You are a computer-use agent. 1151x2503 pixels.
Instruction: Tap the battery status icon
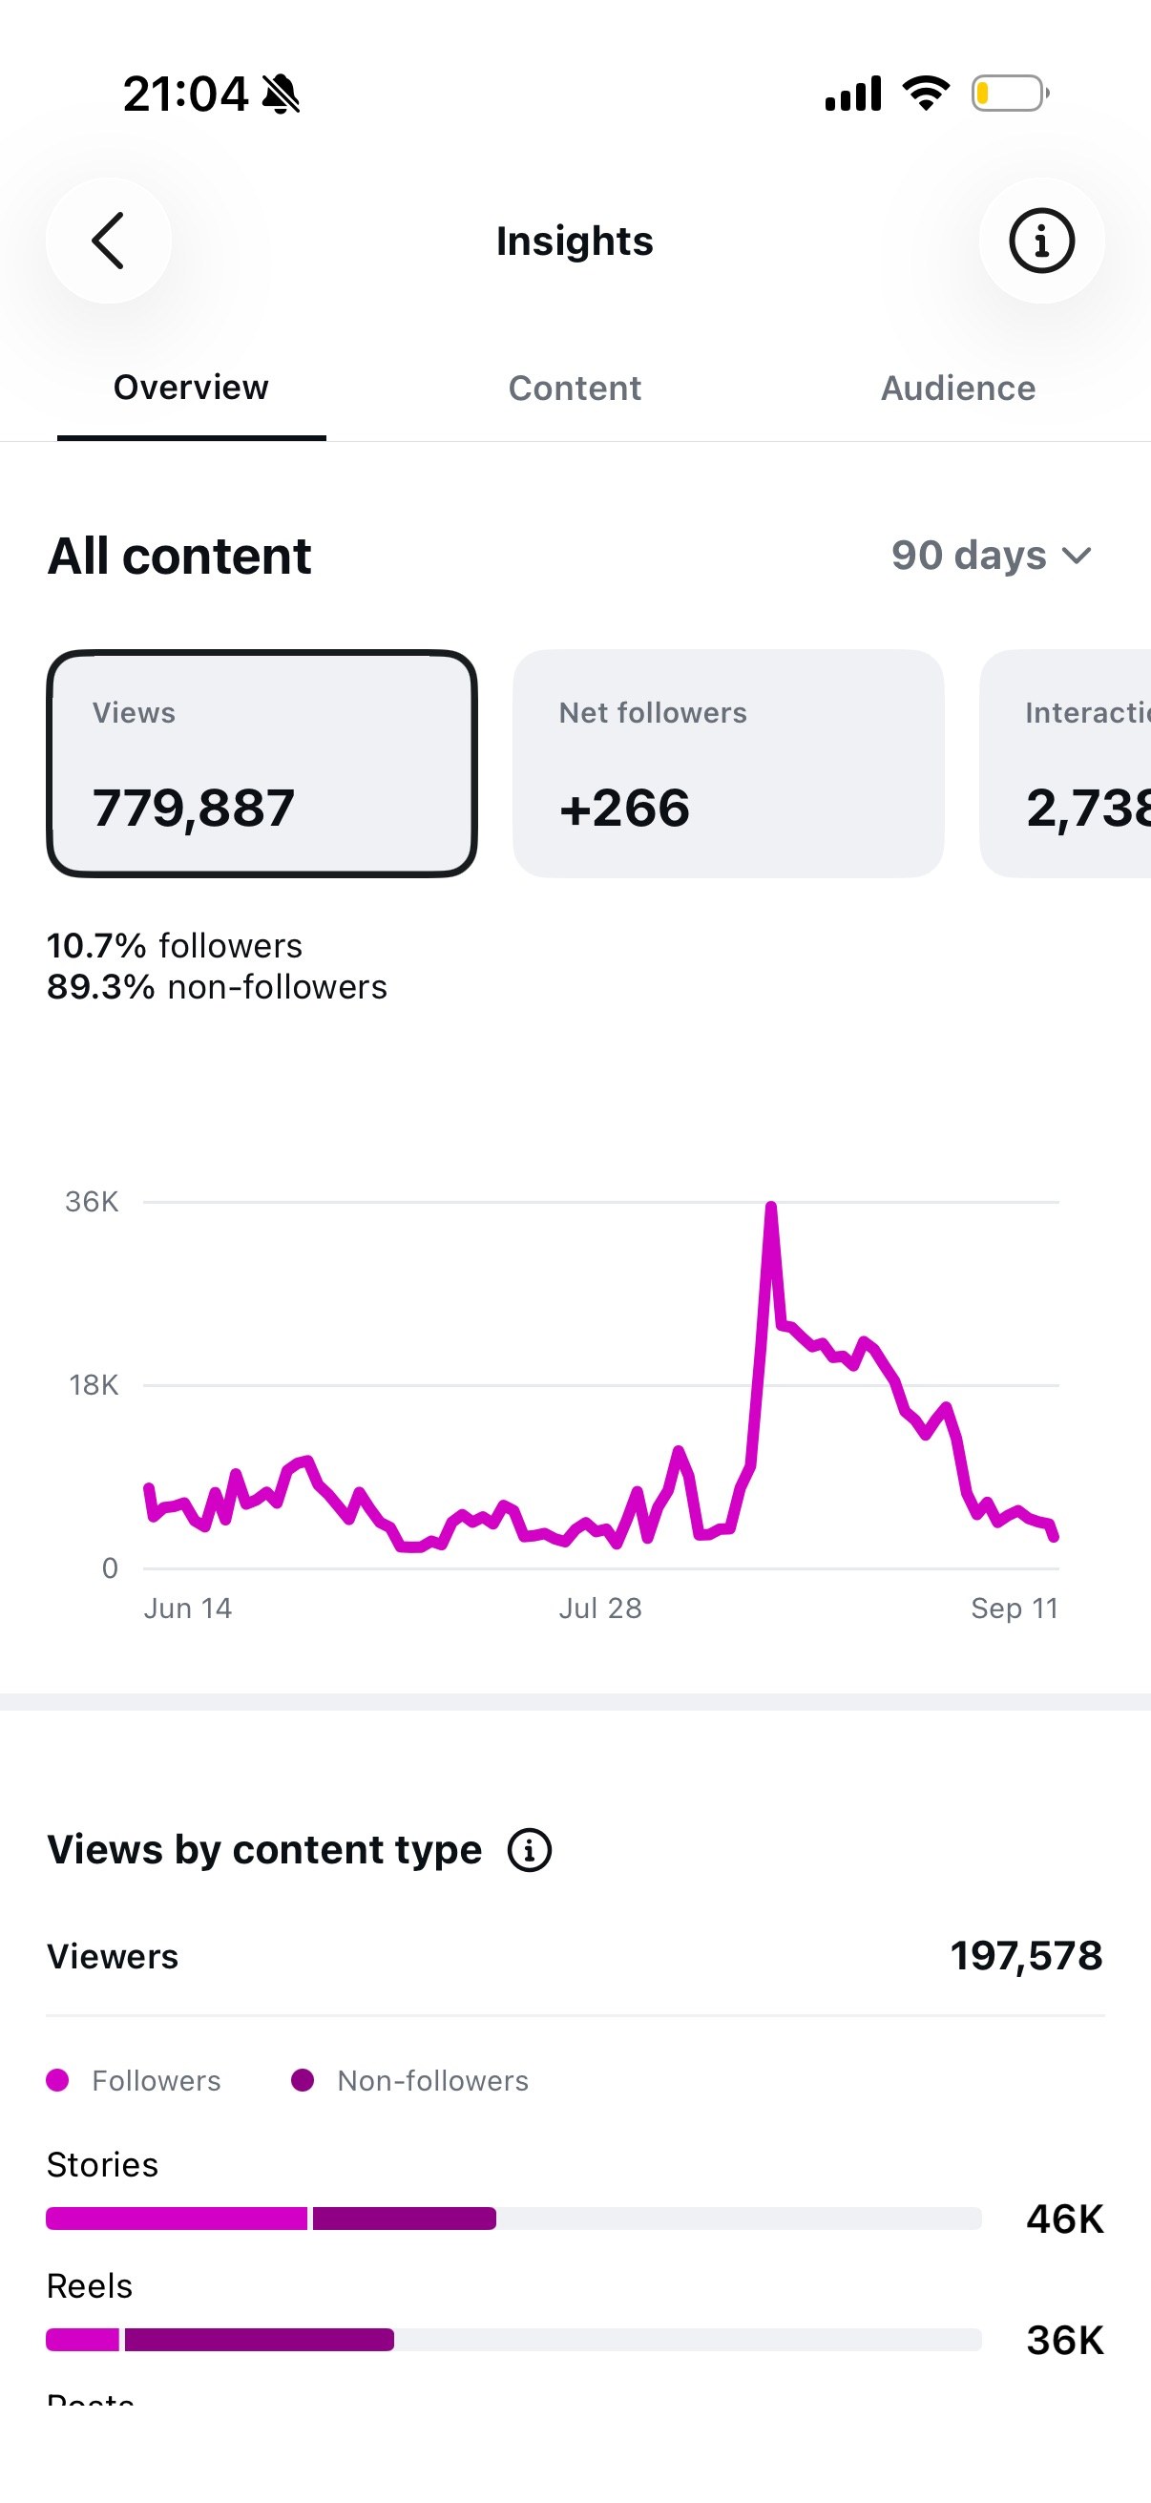[x=1010, y=94]
